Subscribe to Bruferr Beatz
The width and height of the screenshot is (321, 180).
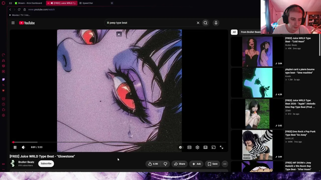coord(46,163)
